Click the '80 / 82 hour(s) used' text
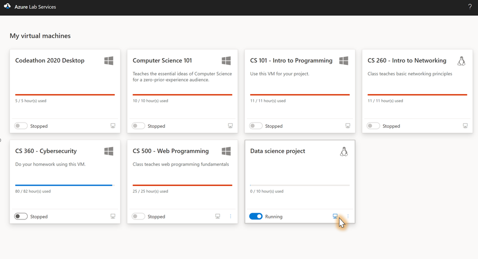 point(33,191)
